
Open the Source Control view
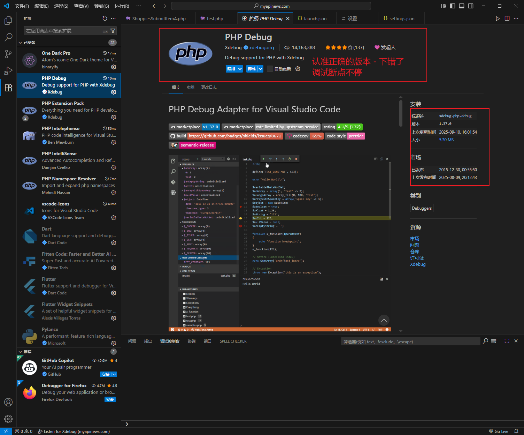coord(8,54)
